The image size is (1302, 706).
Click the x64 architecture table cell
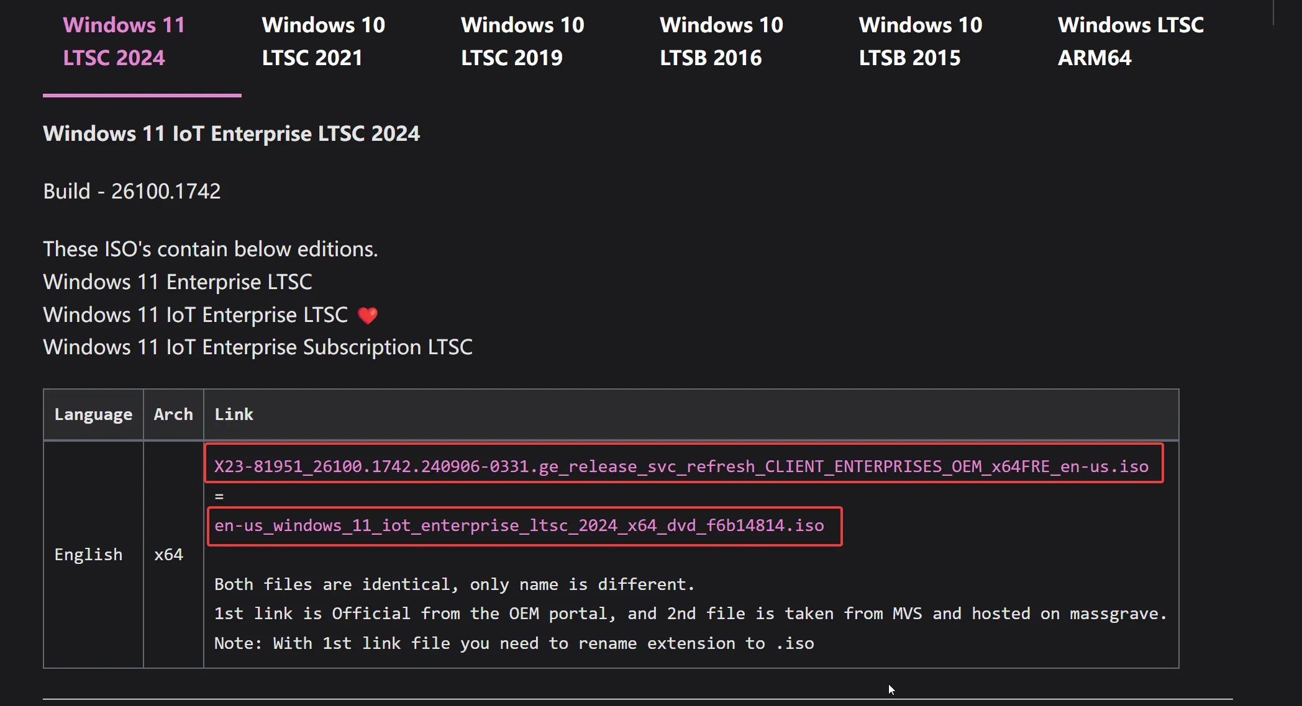pyautogui.click(x=168, y=555)
